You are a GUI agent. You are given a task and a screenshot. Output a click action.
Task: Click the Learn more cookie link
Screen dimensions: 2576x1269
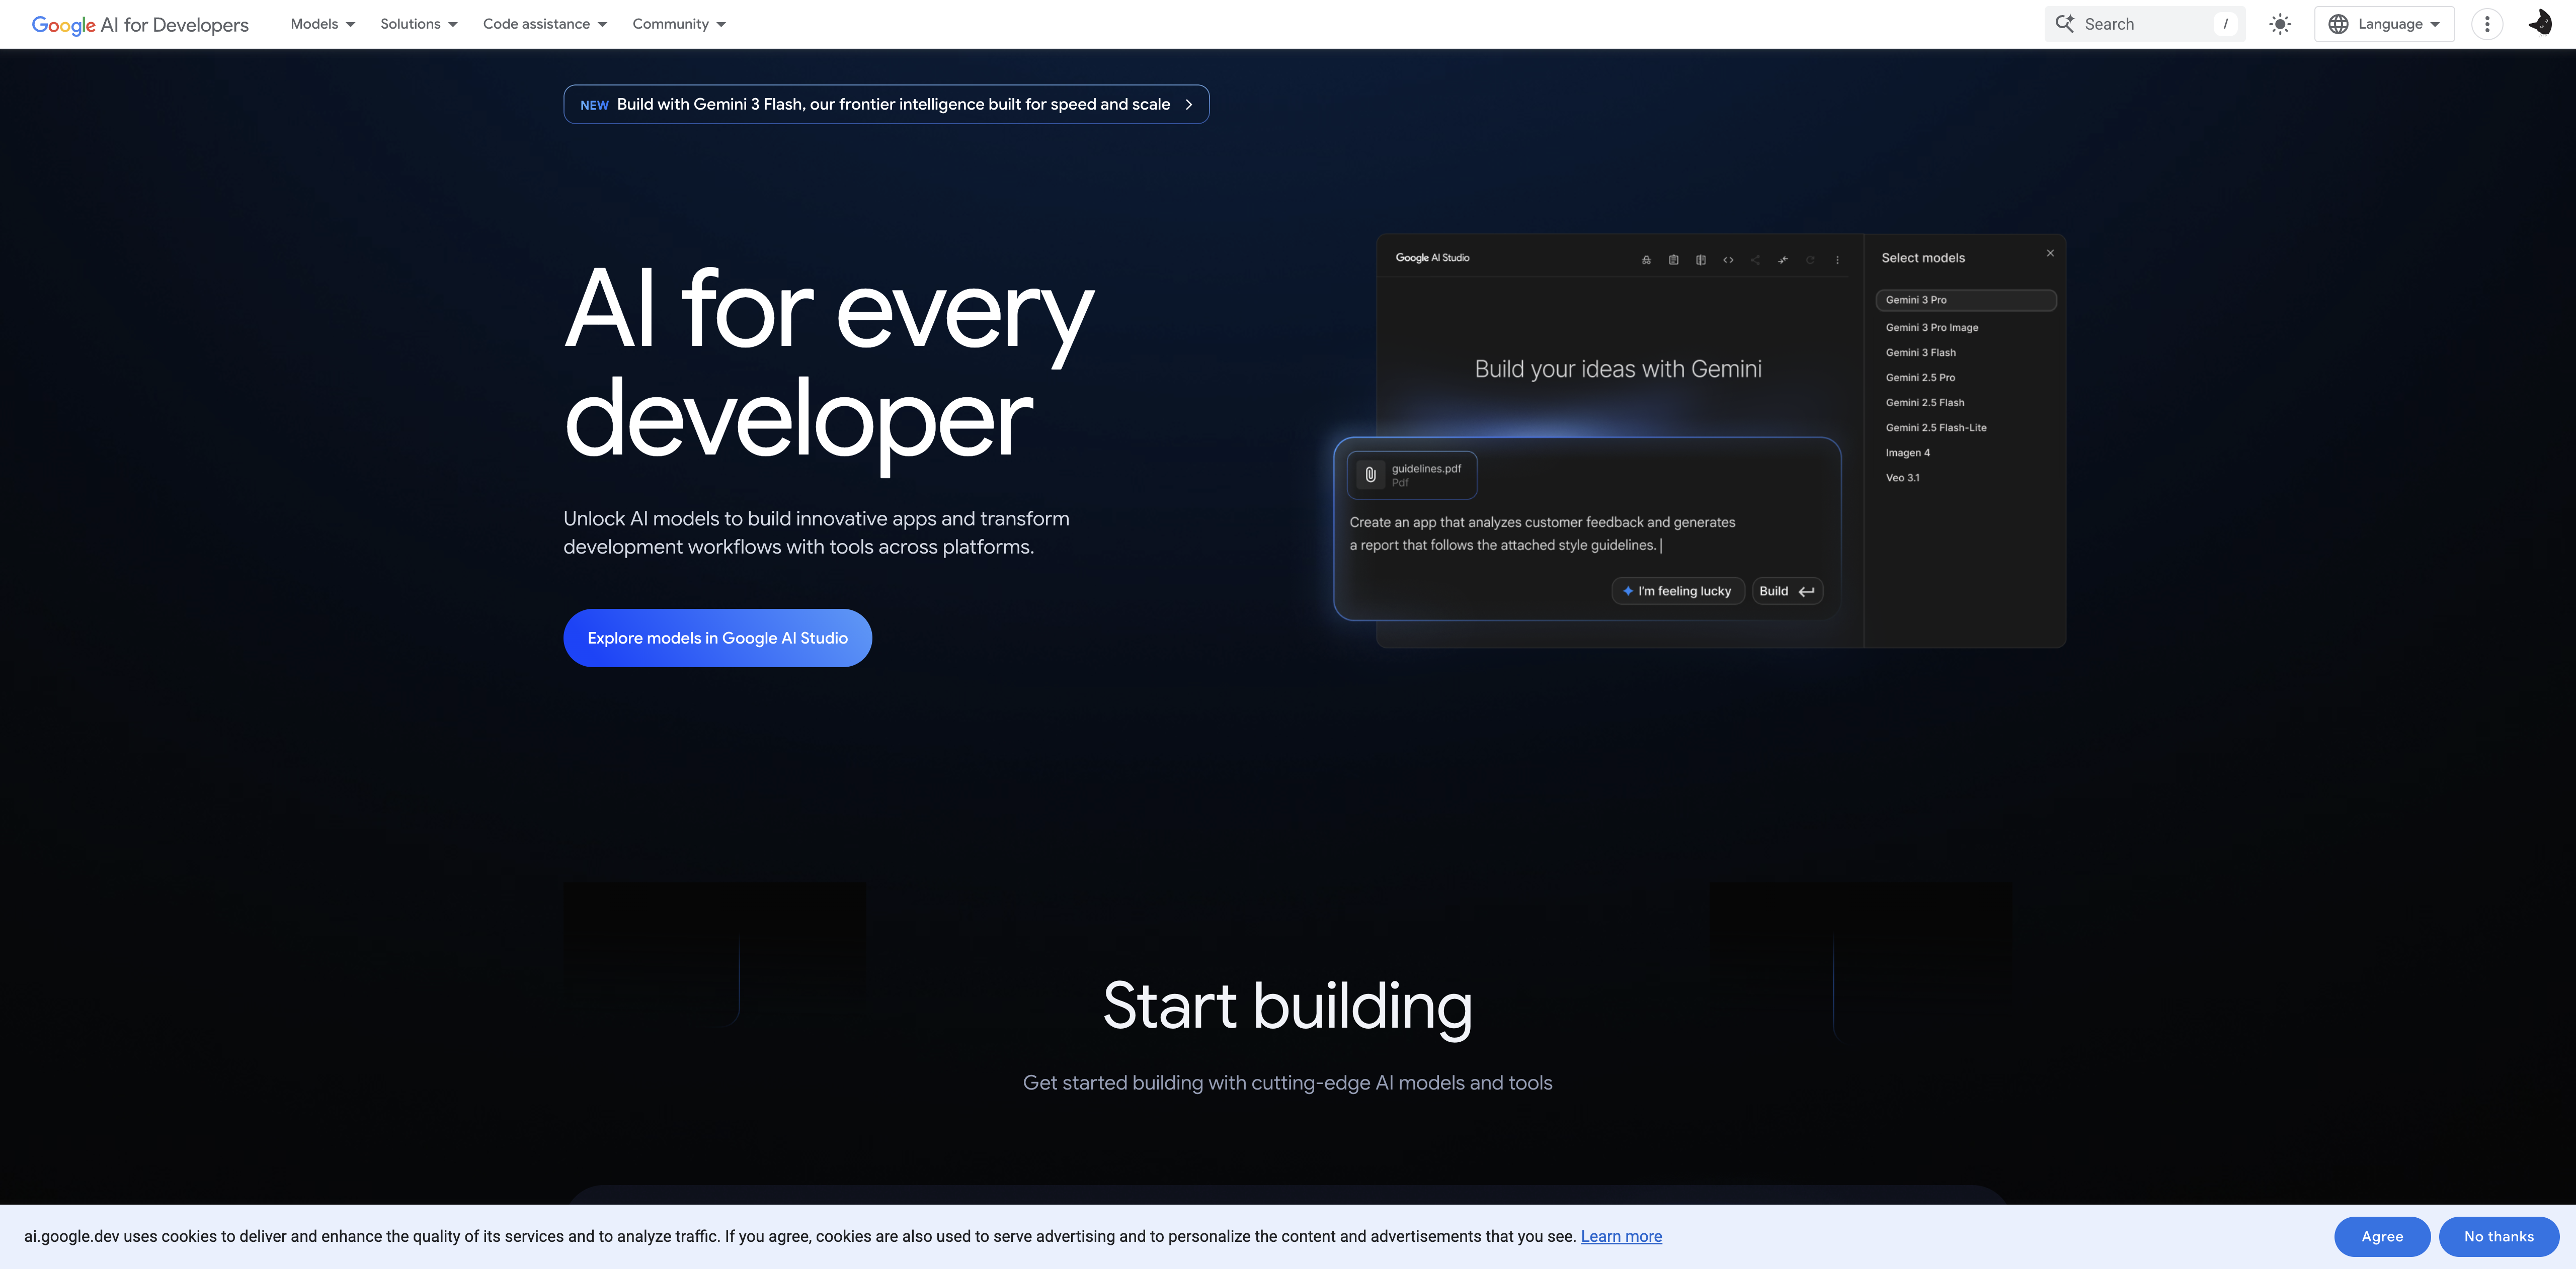click(x=1621, y=1236)
